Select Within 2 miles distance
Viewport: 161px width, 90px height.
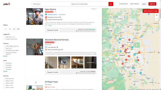[4, 83]
